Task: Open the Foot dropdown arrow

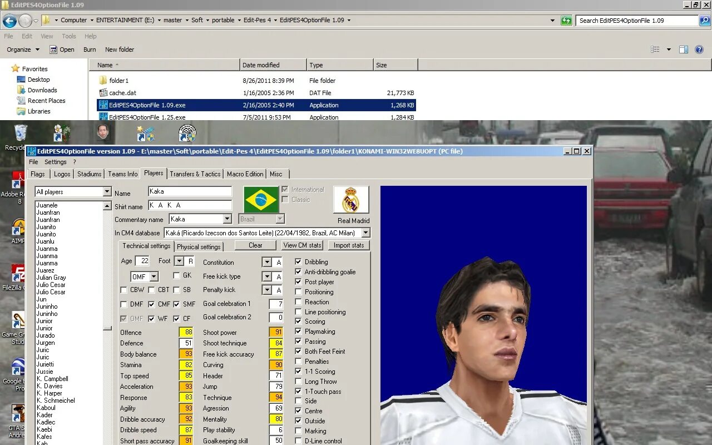Action: (x=179, y=261)
